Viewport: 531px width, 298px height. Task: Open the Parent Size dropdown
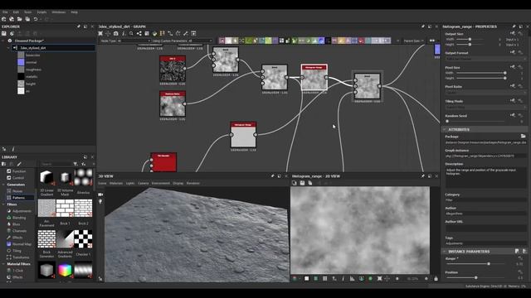413,41
